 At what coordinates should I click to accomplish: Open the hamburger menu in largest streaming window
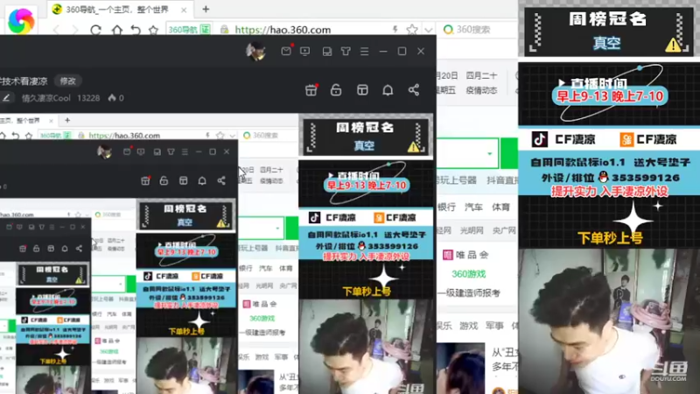[364, 52]
